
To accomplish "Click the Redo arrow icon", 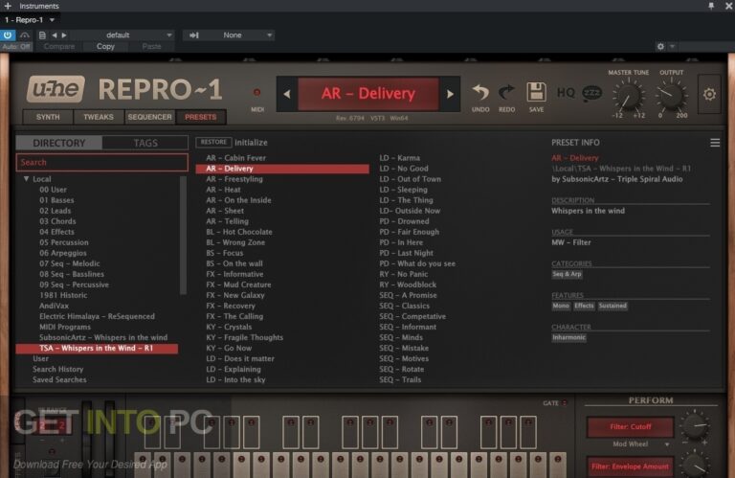I will coord(506,92).
